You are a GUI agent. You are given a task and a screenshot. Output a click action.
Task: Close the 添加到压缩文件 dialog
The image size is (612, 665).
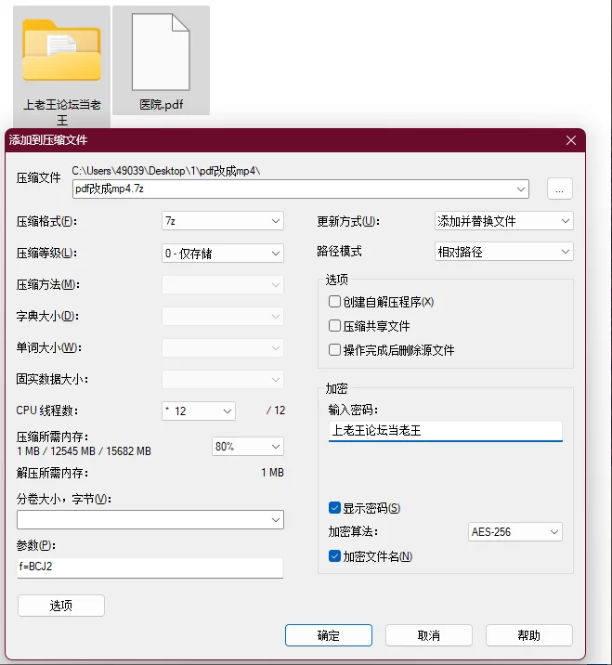pyautogui.click(x=571, y=140)
